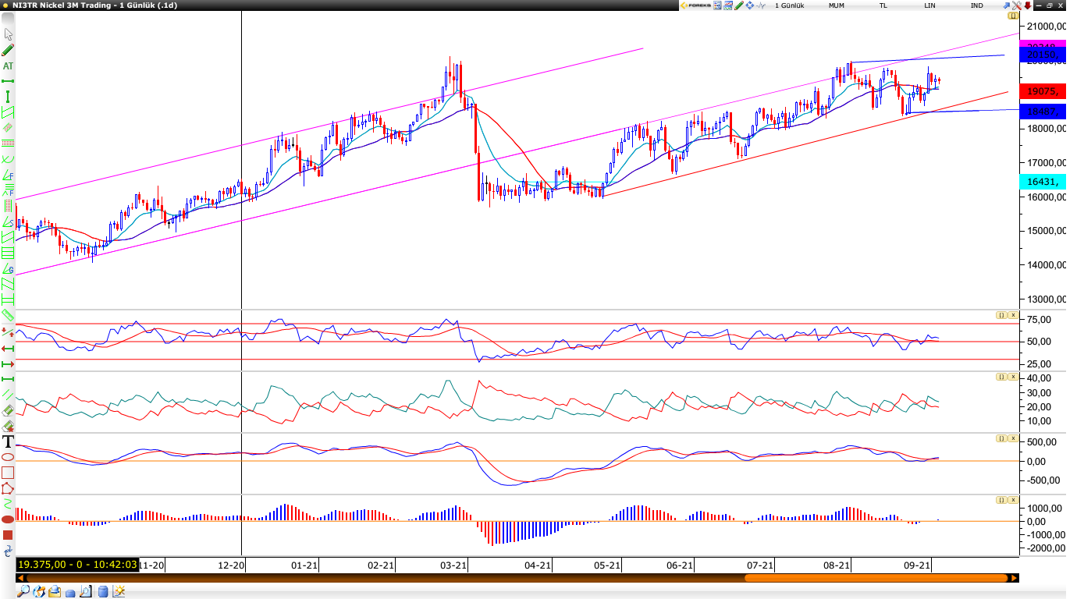Open the 1 Günlük period dropdown
The image size is (1077, 599).
790,5
